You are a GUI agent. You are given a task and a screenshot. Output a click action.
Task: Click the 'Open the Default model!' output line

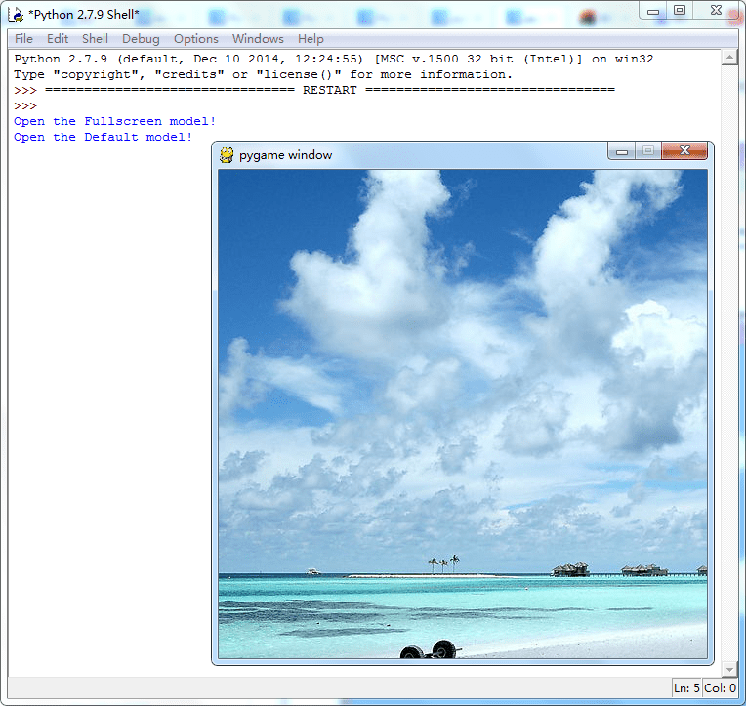coord(103,137)
